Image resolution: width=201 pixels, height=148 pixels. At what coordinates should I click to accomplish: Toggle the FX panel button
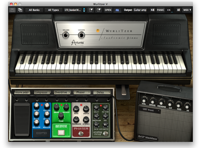pos(117,10)
